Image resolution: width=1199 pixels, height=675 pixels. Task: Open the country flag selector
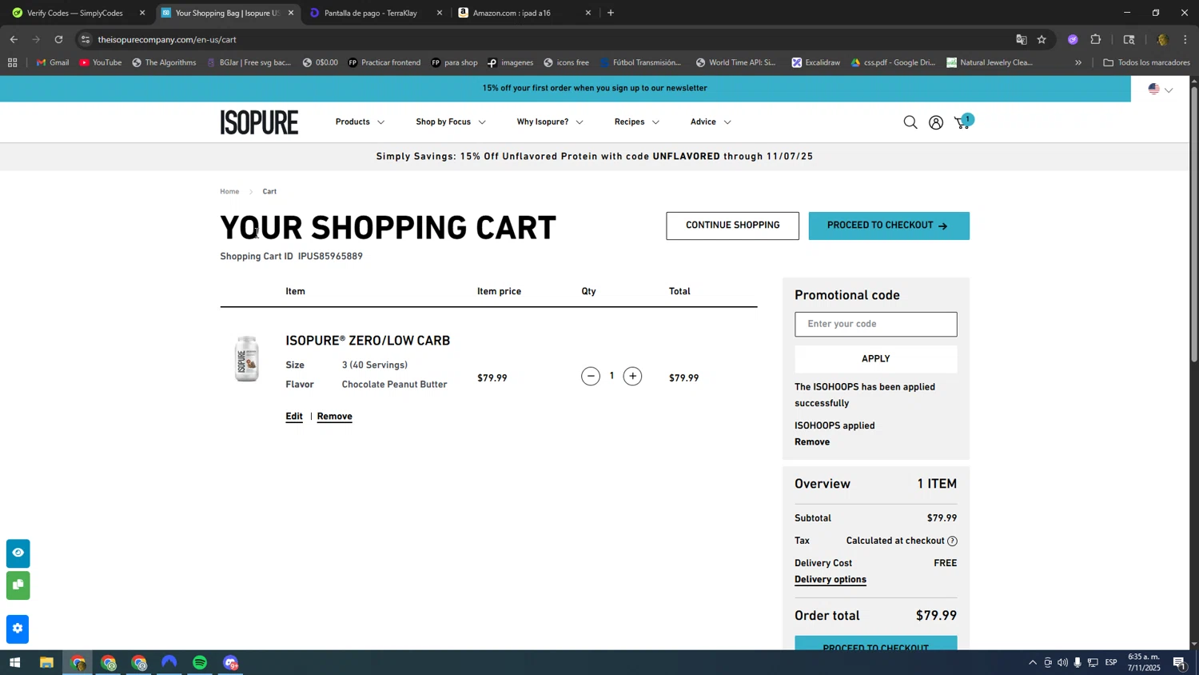pyautogui.click(x=1160, y=90)
